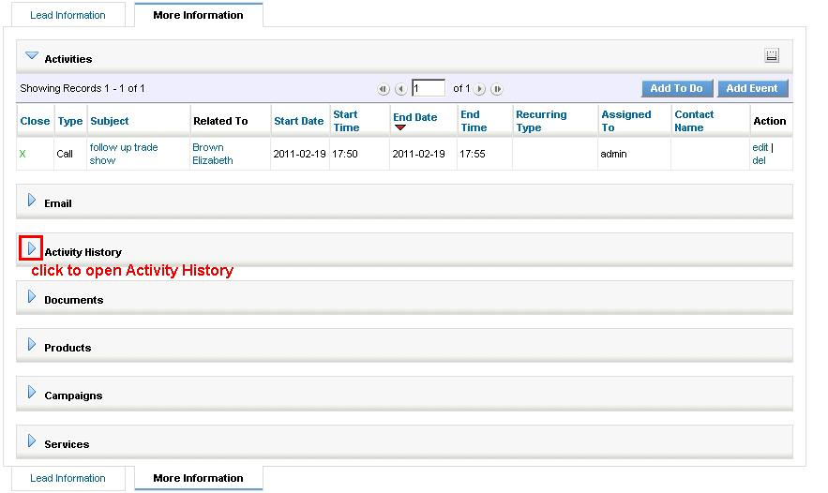Click edit link for the call activity

pyautogui.click(x=760, y=147)
